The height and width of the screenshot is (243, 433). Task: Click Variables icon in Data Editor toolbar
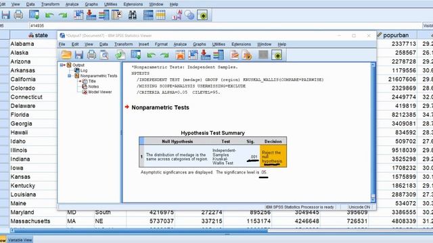pos(104,15)
